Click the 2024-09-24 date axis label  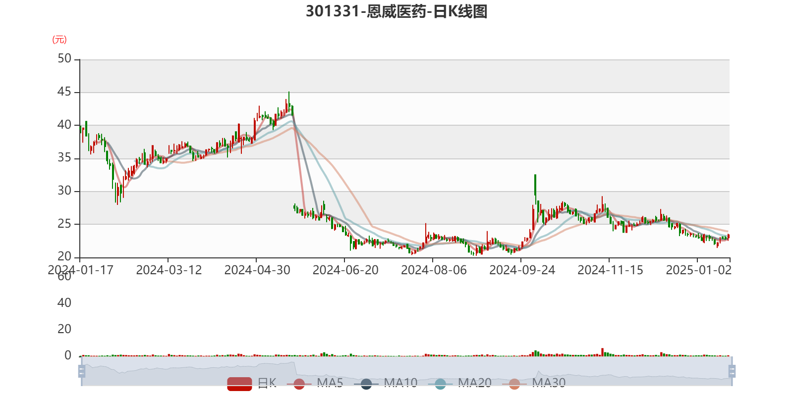tap(522, 270)
